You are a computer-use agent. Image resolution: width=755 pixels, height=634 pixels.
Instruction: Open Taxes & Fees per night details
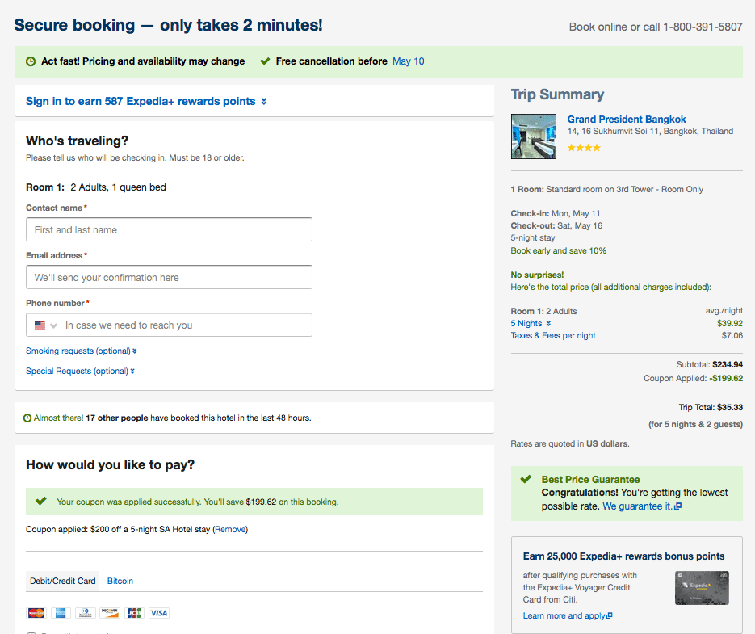click(553, 335)
